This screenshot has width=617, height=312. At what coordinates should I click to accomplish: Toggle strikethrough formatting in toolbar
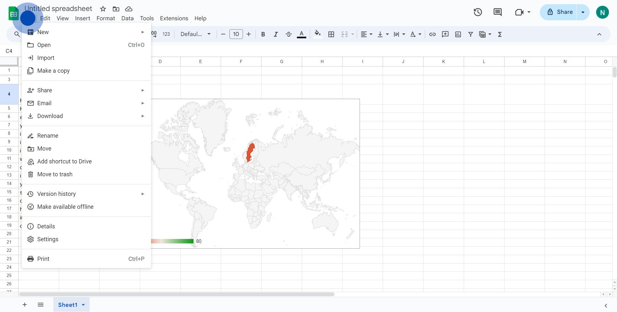(288, 34)
